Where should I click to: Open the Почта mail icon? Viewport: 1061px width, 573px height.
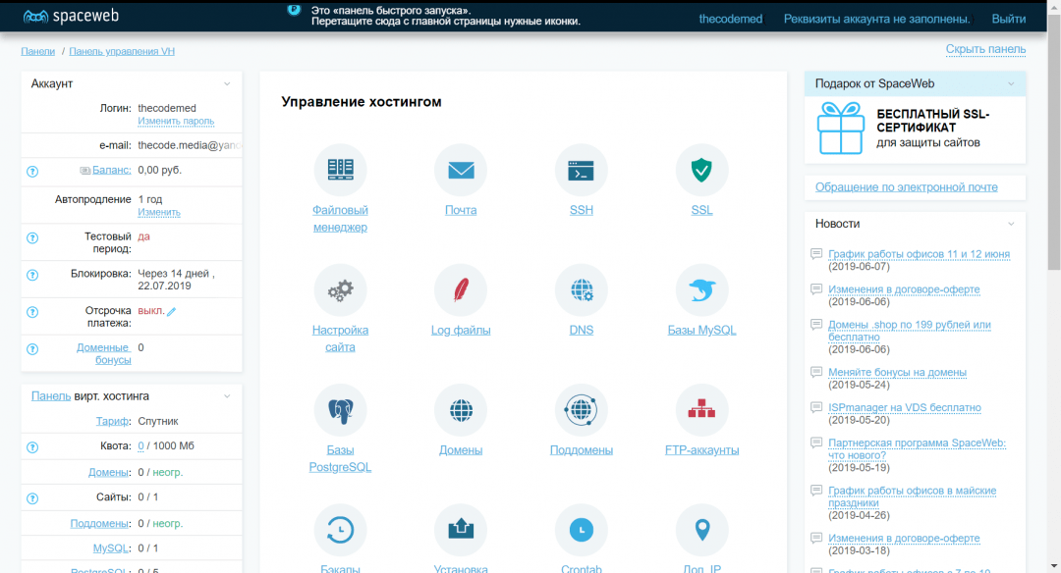(461, 171)
